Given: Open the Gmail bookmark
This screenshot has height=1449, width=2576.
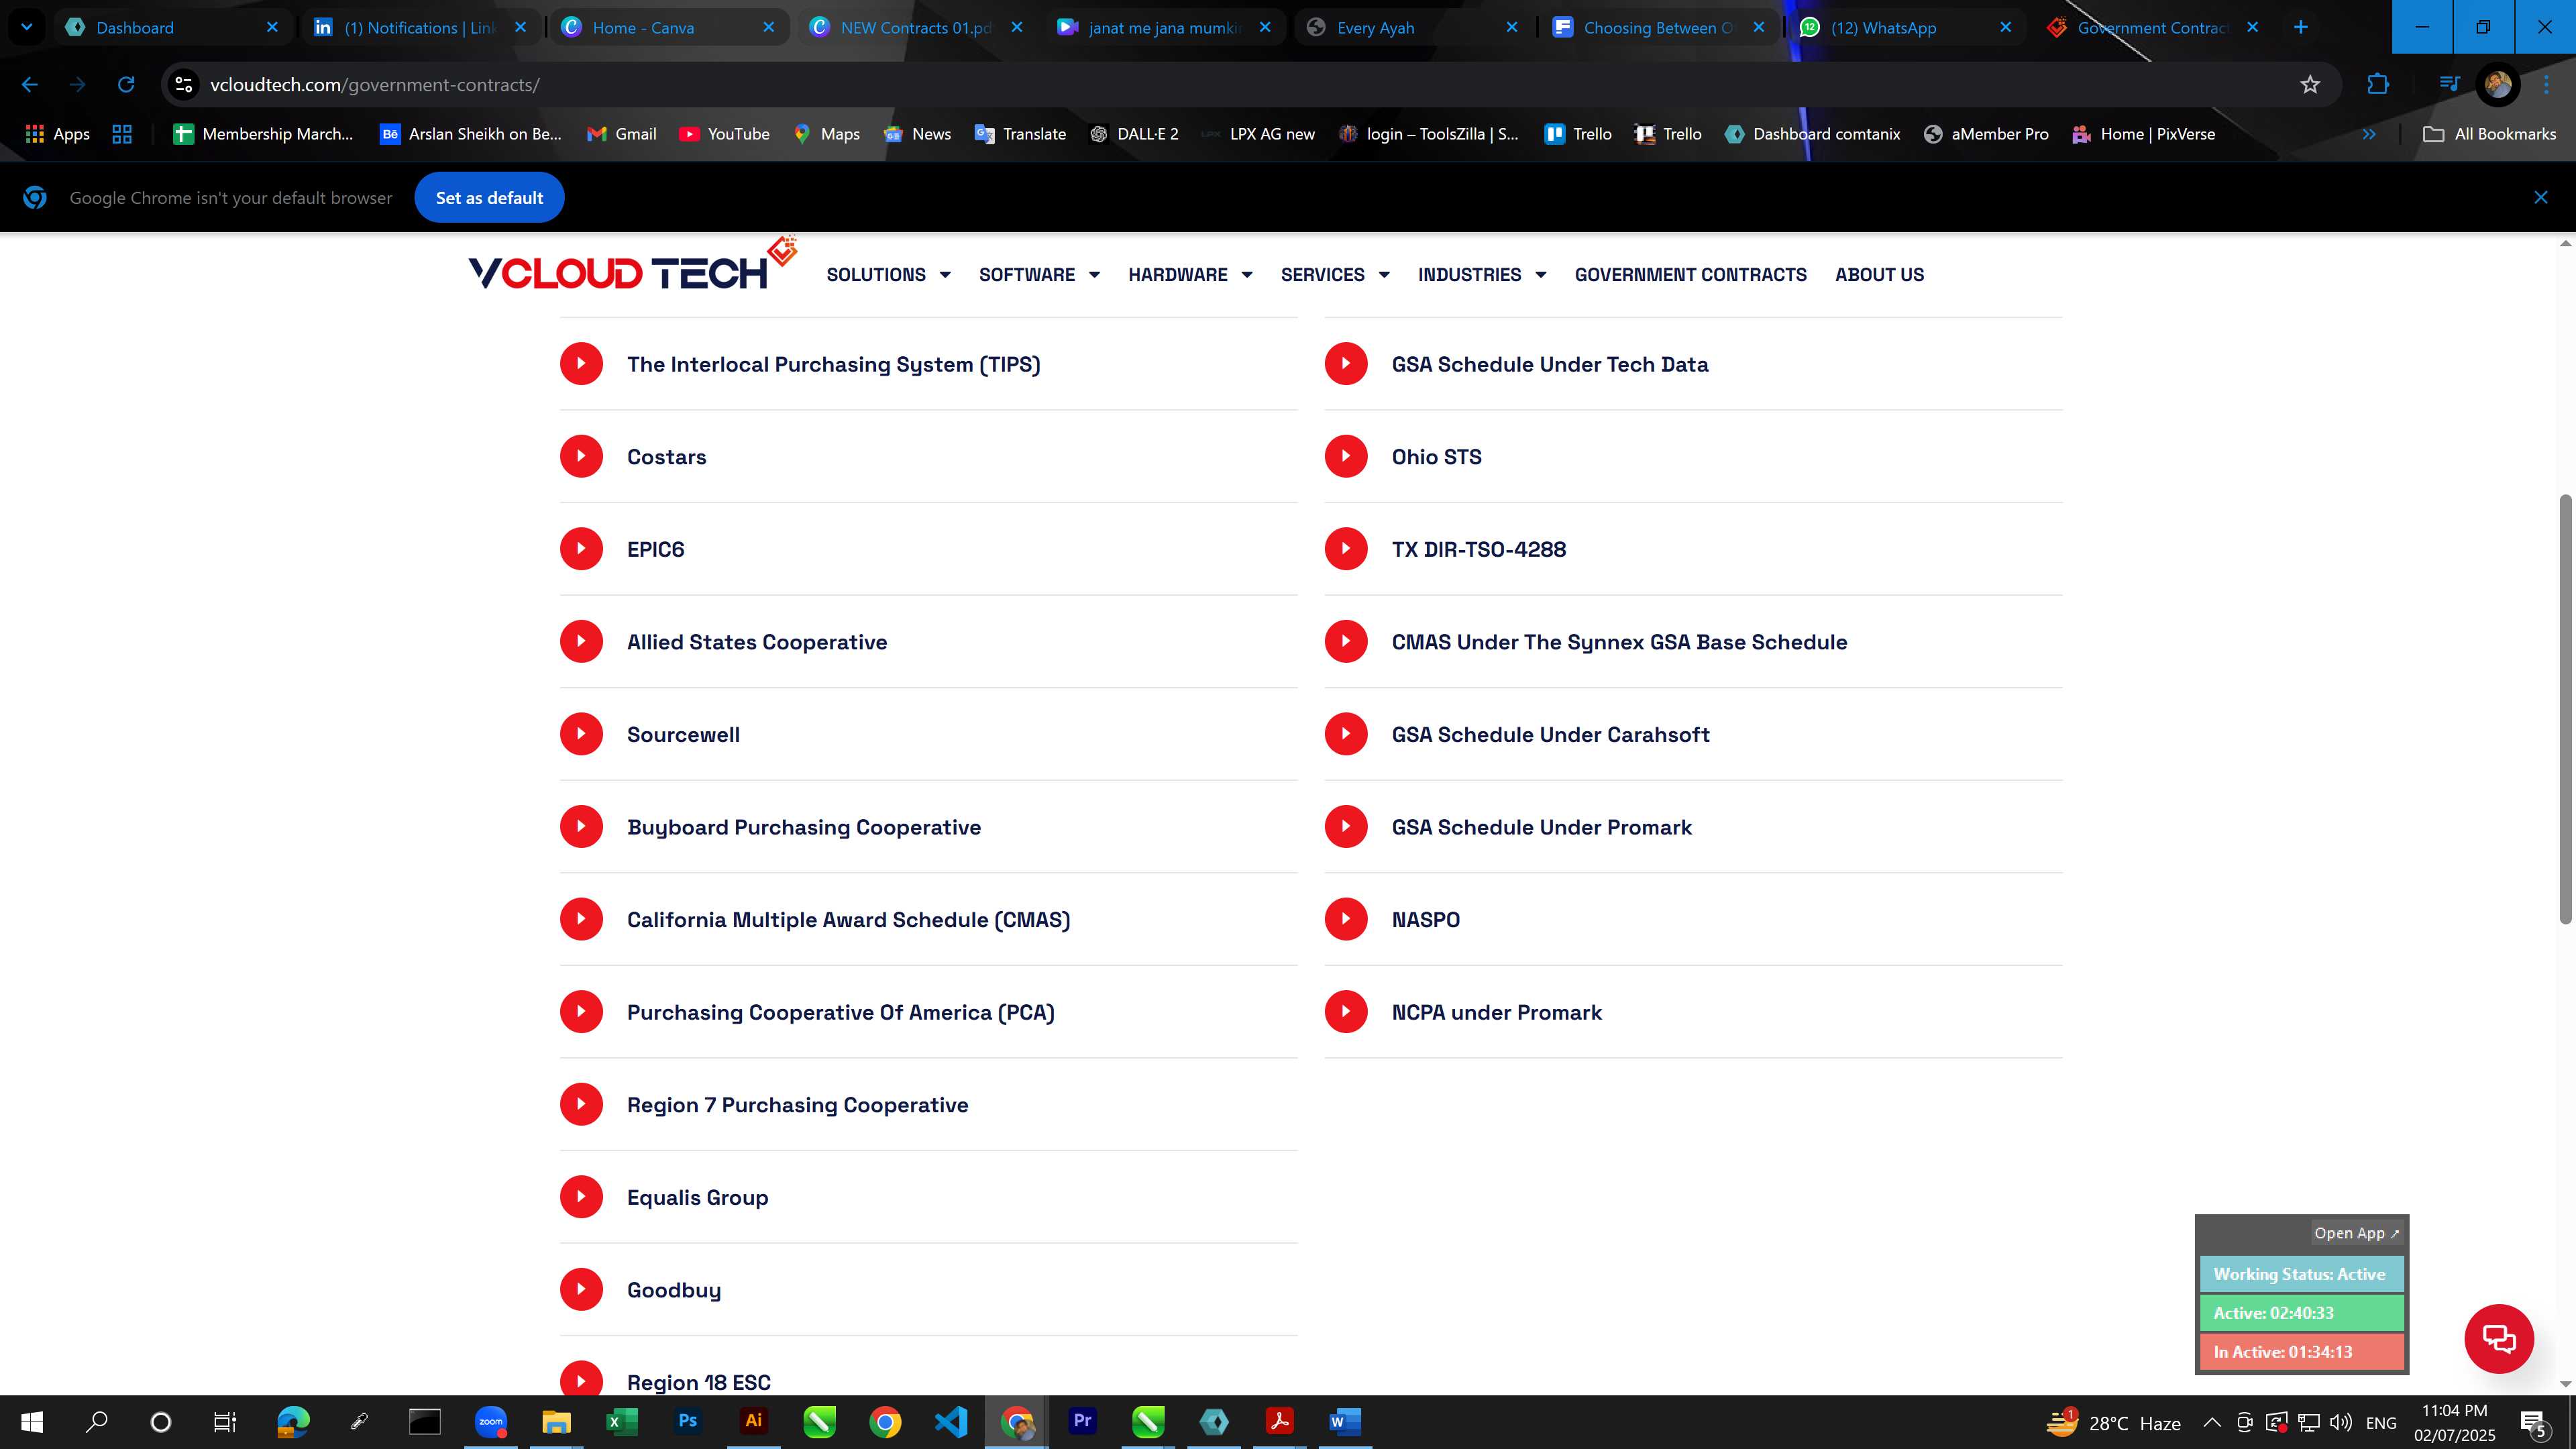Looking at the screenshot, I should tap(621, 134).
